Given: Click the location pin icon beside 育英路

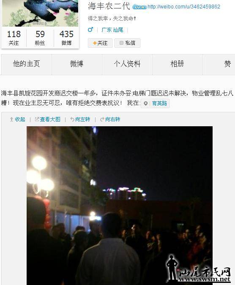Looking at the screenshot, I should [x=145, y=103].
